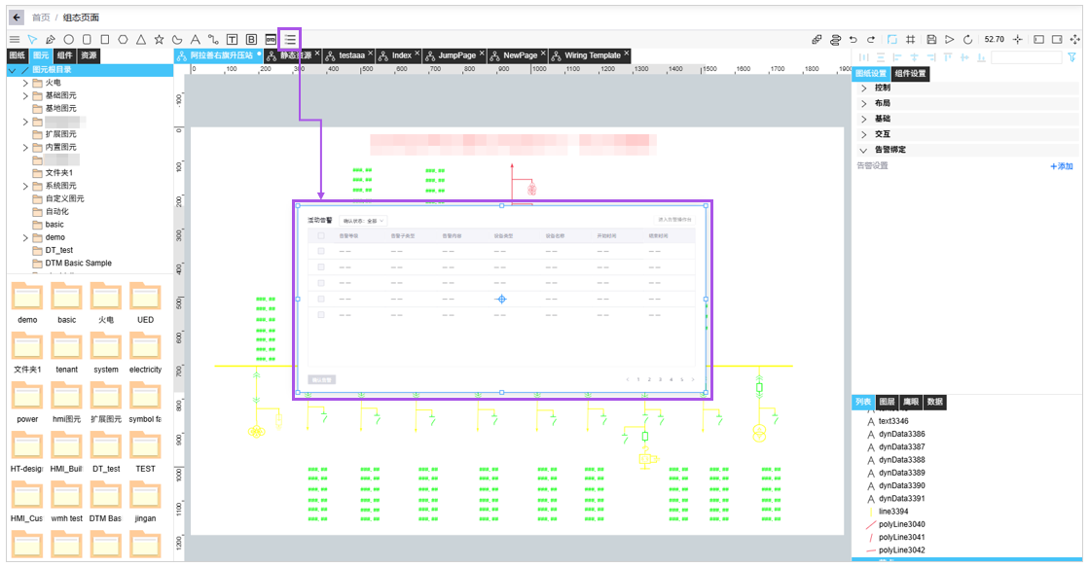Click the filter funnel icon
1089x567 pixels.
point(1071,57)
